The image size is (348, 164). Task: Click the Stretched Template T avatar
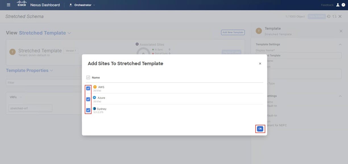(13, 52)
